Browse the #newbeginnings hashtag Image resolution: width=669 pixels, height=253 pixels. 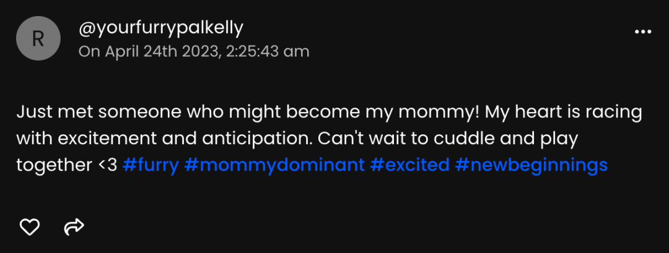tap(531, 165)
